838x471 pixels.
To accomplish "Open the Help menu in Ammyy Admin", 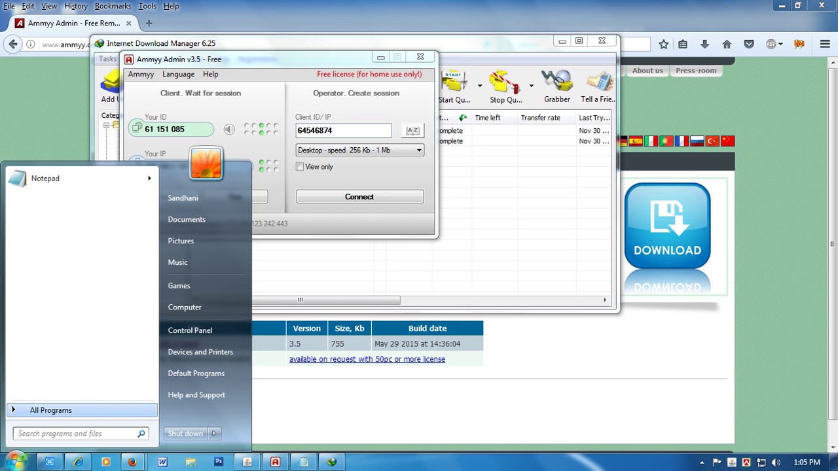I will 210,74.
